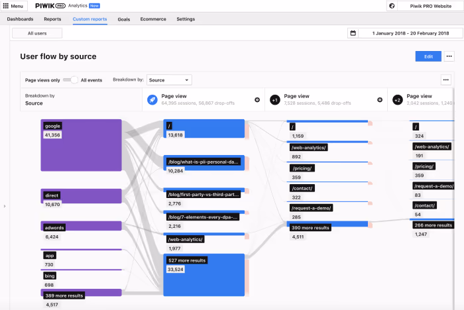Click the New badge next to Analytics
The width and height of the screenshot is (464, 310).
pos(94,5)
